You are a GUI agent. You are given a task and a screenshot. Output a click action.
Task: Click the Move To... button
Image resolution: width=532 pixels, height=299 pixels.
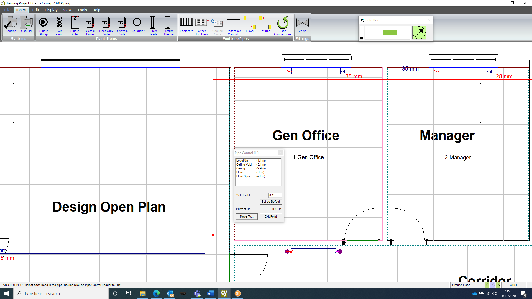coord(247,216)
